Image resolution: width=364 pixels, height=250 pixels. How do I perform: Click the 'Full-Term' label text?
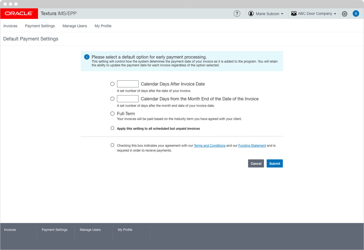tap(126, 114)
